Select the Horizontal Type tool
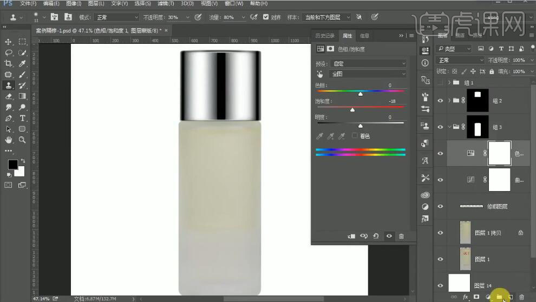536x302 pixels. coord(22,118)
